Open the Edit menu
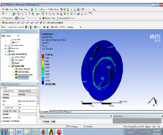Screen dimensions: 163x135 [x=7, y=9]
